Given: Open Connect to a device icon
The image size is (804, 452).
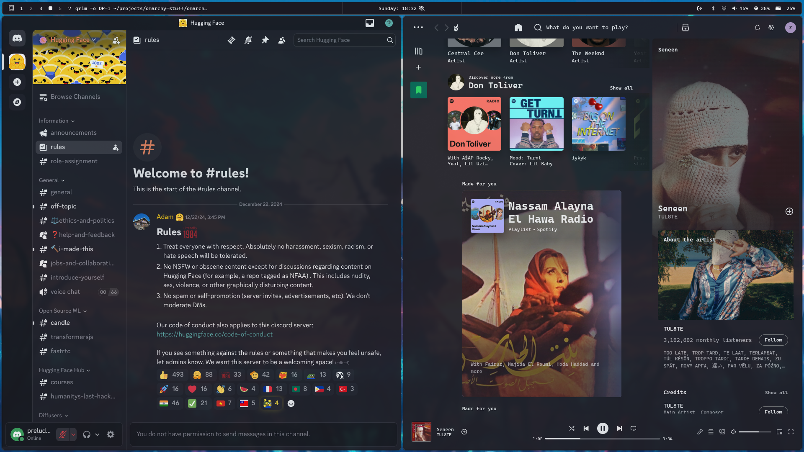Looking at the screenshot, I should pyautogui.click(x=722, y=432).
